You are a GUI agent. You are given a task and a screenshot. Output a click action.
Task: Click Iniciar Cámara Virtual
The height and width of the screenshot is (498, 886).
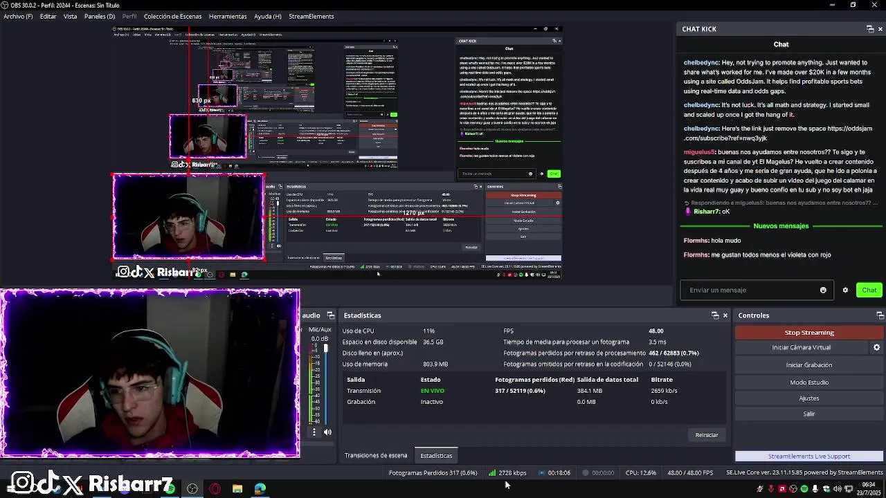pyautogui.click(x=801, y=348)
